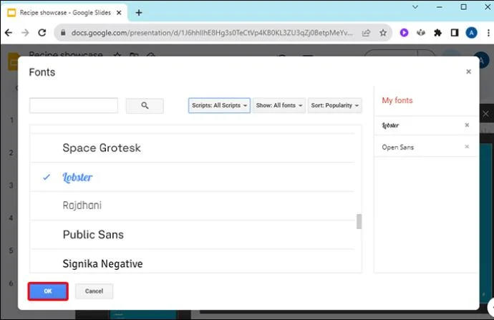Open the Extensions puzzle icon
This screenshot has width=494, height=320.
[x=437, y=33]
